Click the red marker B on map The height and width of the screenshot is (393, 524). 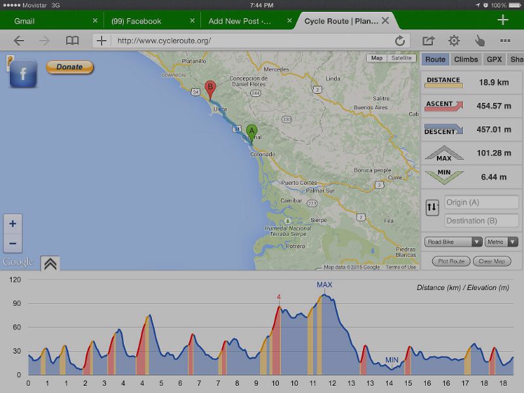[x=210, y=88]
